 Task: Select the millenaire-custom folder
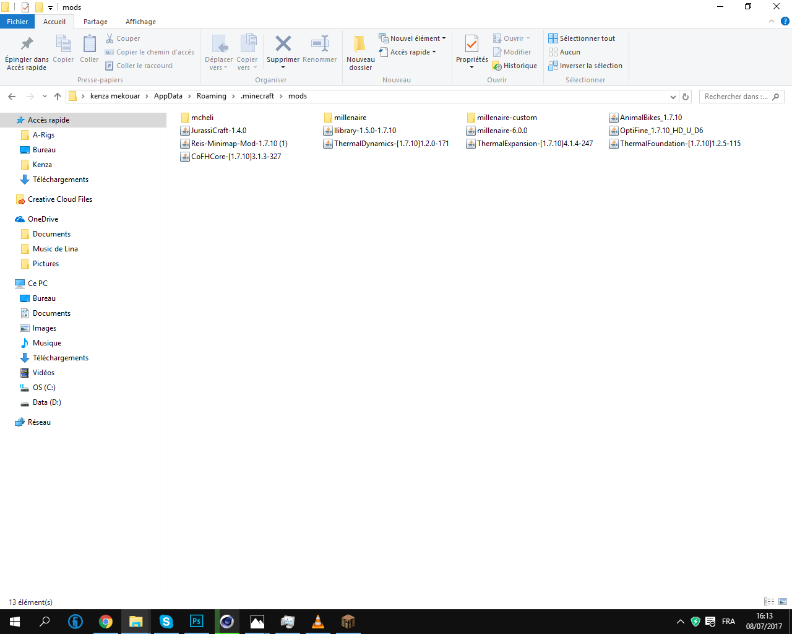(x=502, y=118)
